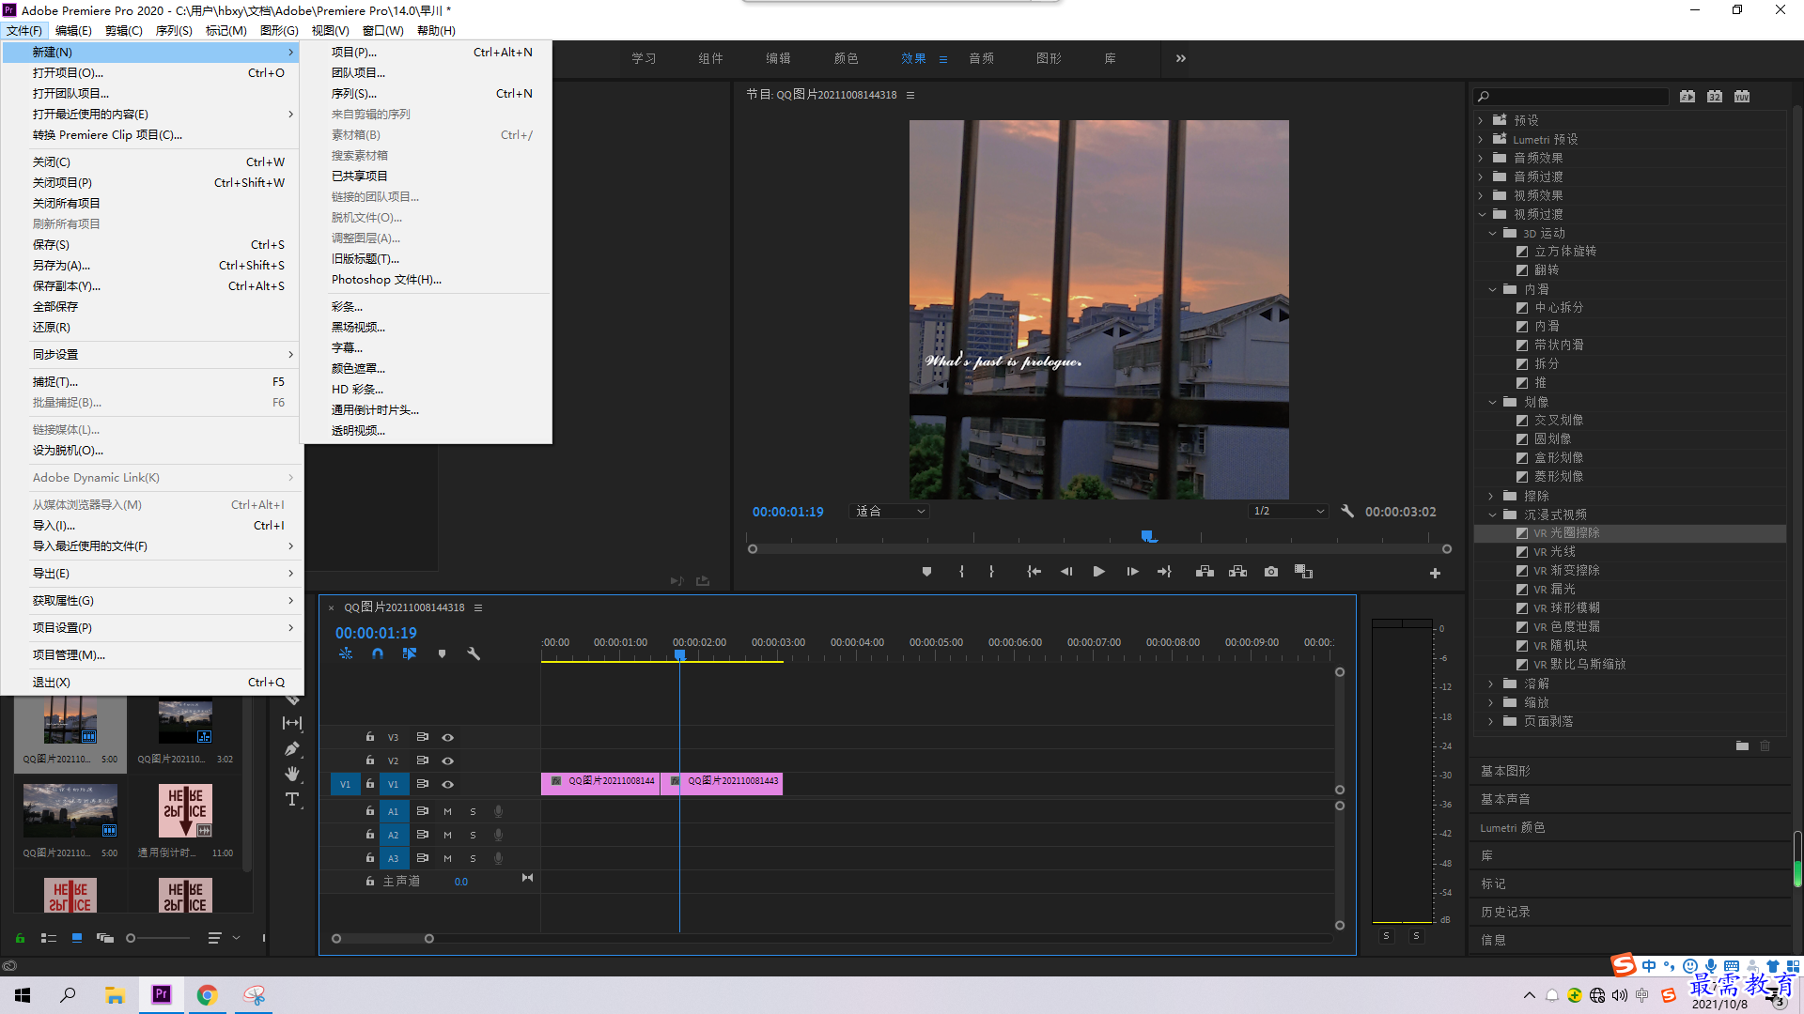Toggle sync lock on track A1
Screen dimensions: 1804x1014
423,811
